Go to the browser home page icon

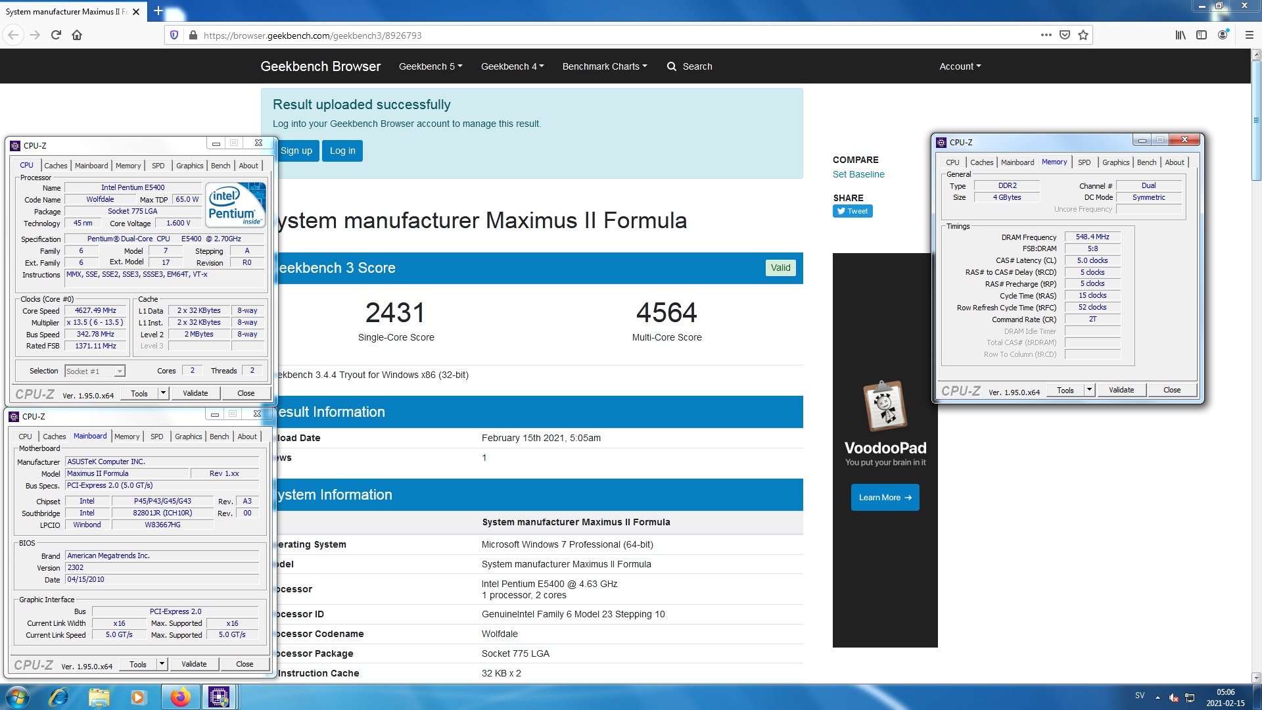pos(77,35)
